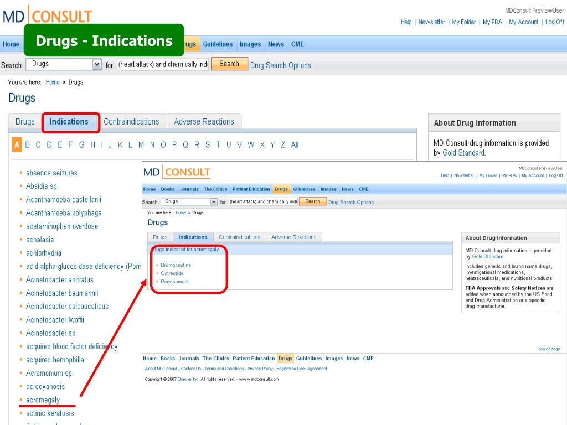Image resolution: width=567 pixels, height=425 pixels.
Task: Click 'Contact Us' in the inset footer
Action: tap(191, 369)
